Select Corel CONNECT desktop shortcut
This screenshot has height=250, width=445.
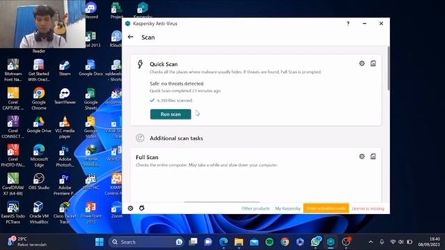click(13, 127)
